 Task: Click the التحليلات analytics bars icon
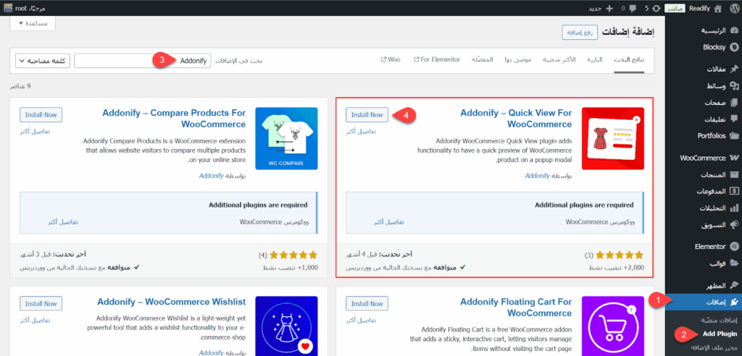(x=734, y=208)
